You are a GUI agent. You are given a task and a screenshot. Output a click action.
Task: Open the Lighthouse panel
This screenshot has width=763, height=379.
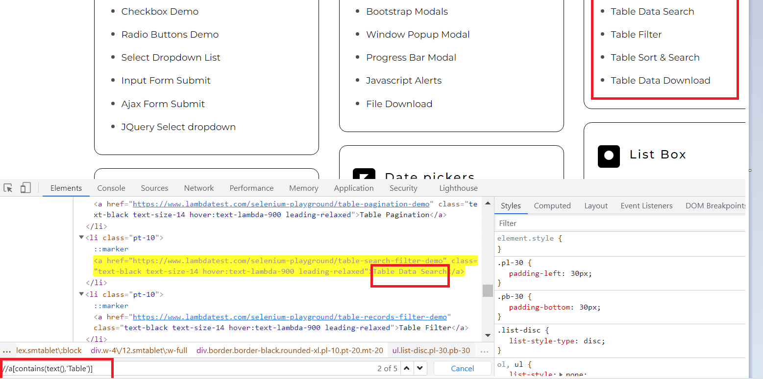pyautogui.click(x=458, y=188)
